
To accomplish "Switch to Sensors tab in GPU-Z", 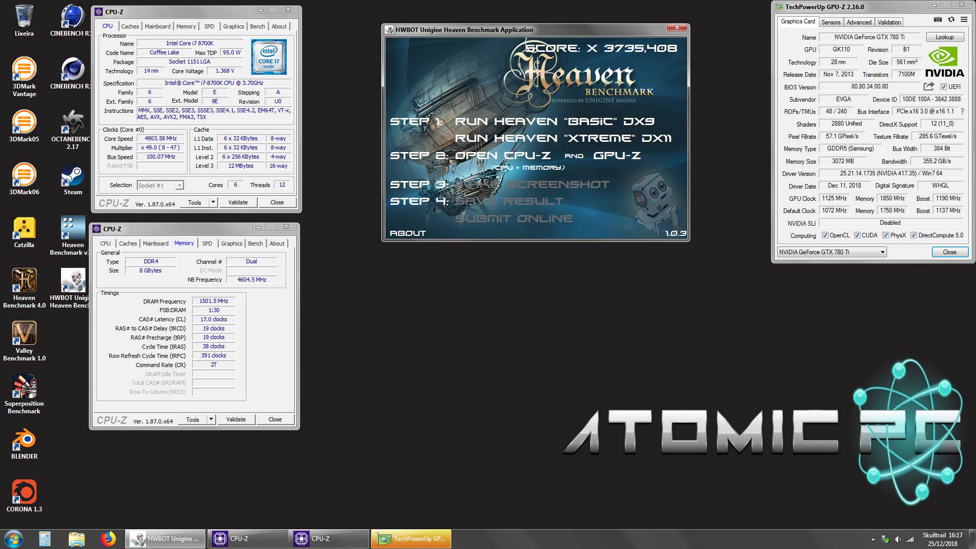I will [x=831, y=22].
